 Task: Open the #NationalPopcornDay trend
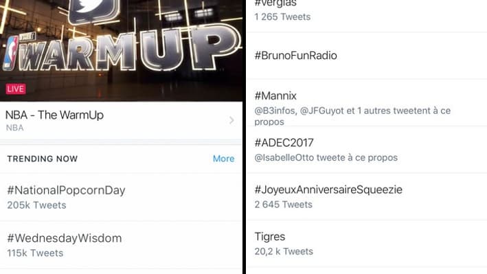pos(121,197)
